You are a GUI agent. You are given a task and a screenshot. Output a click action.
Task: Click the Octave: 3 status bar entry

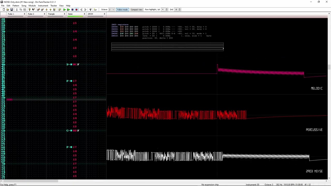pyautogui.click(x=269, y=184)
